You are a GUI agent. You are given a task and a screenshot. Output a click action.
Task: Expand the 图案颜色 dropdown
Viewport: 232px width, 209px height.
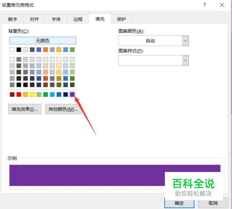click(185, 41)
